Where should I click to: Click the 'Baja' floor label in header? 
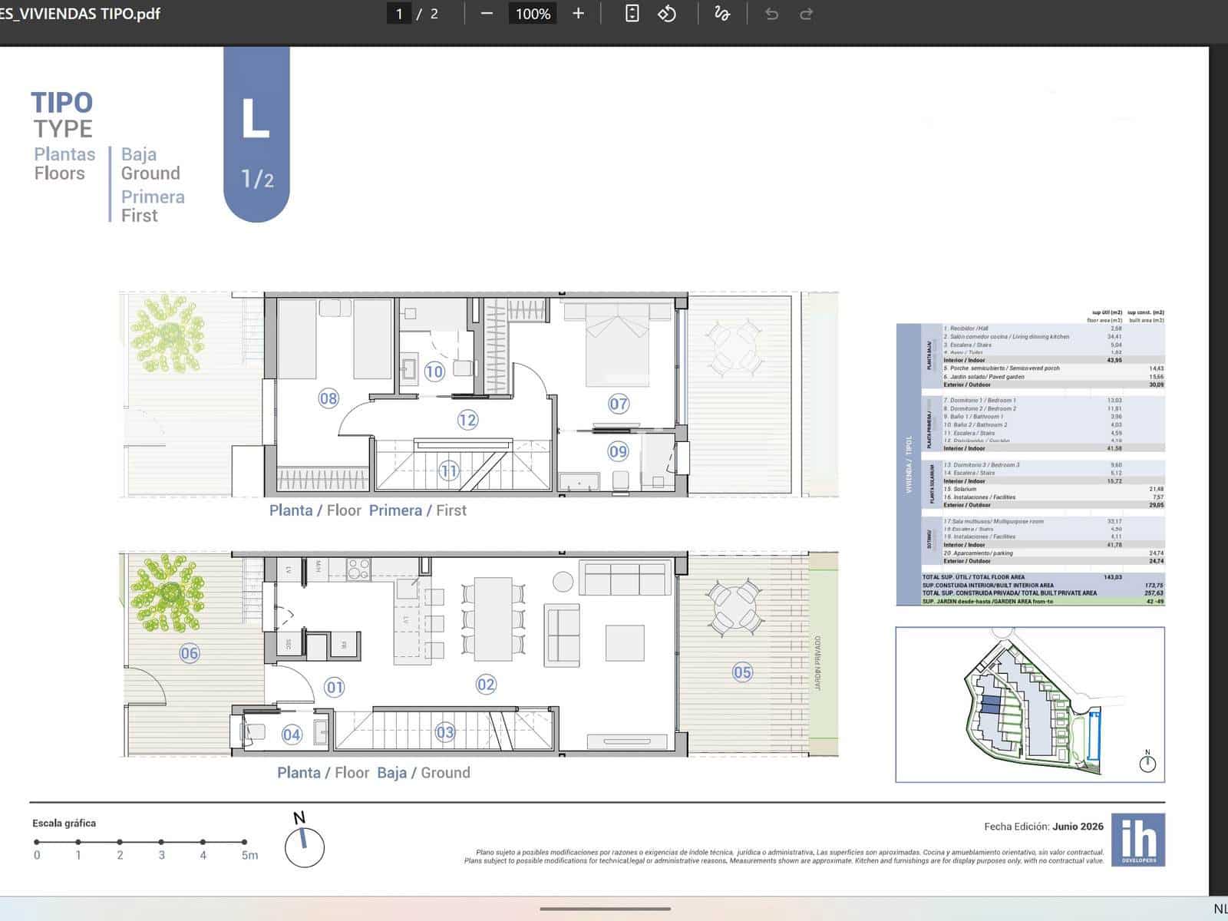point(139,154)
